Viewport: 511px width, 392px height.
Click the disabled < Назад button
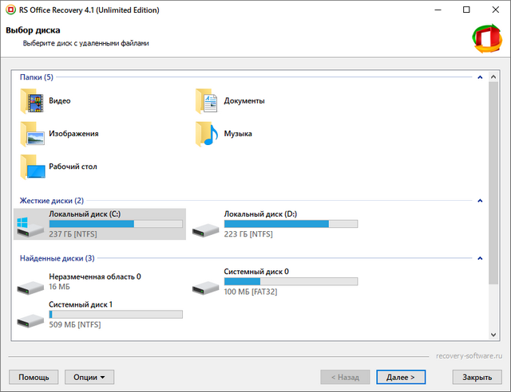345,377
